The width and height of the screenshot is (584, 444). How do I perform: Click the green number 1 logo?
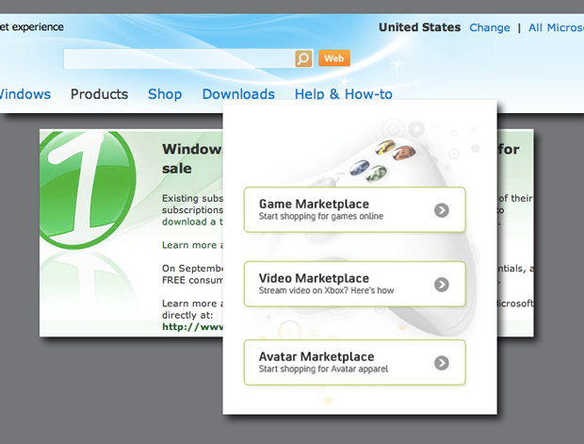[88, 189]
